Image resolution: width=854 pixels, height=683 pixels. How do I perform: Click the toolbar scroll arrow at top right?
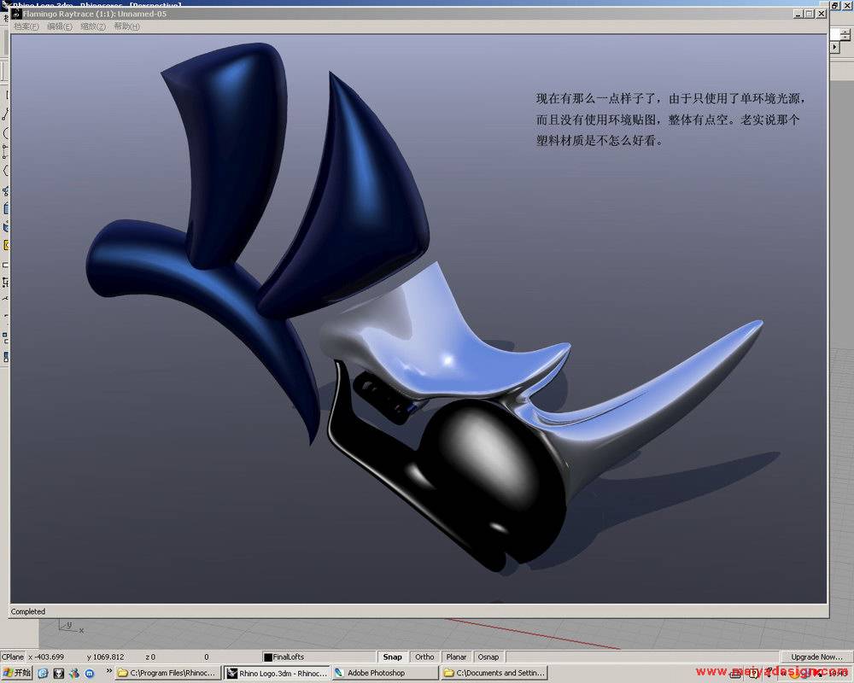[835, 48]
